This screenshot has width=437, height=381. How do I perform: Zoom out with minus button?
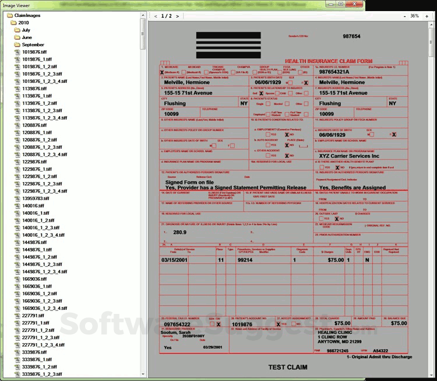pos(405,16)
